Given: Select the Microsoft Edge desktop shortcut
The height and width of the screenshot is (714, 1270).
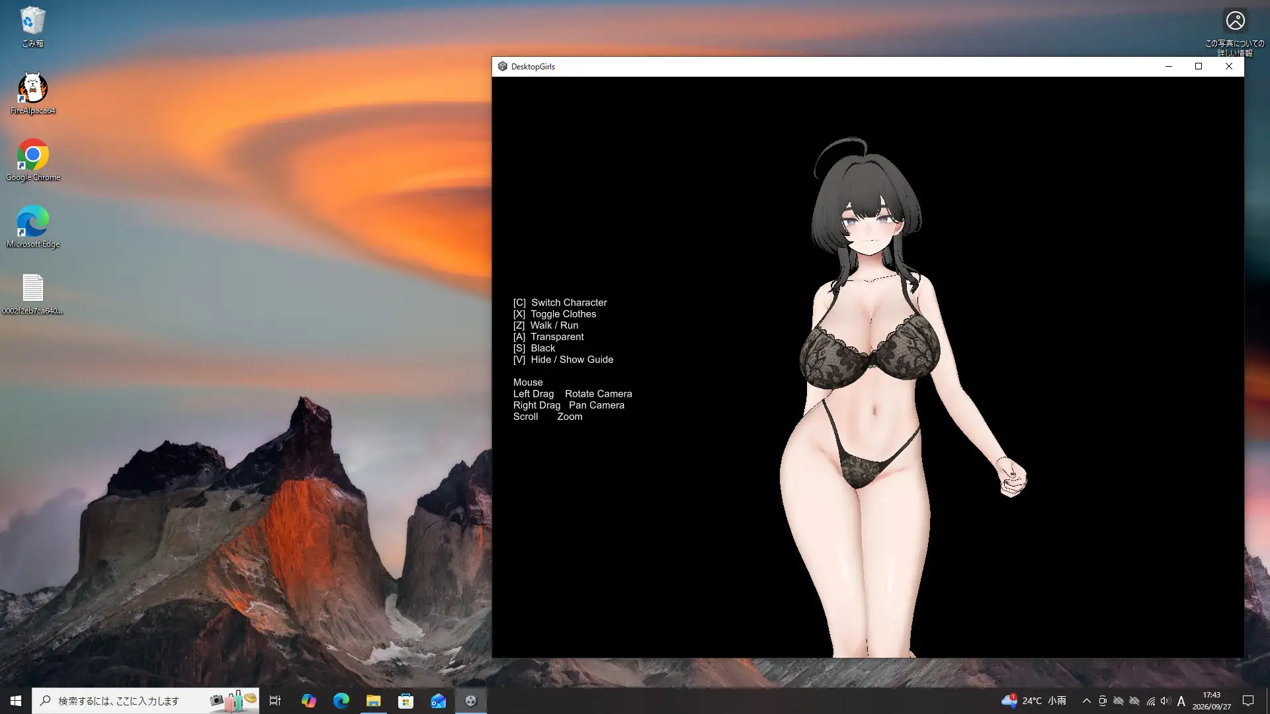Looking at the screenshot, I should (x=32, y=227).
